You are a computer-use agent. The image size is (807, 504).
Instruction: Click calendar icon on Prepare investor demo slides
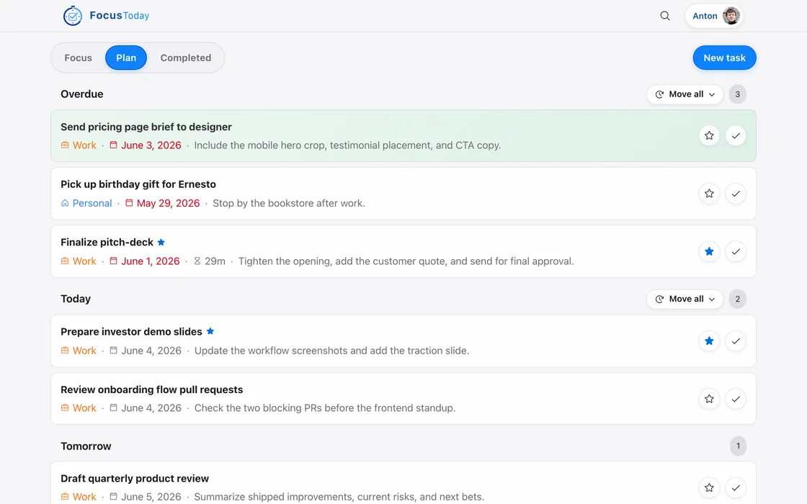coord(113,350)
